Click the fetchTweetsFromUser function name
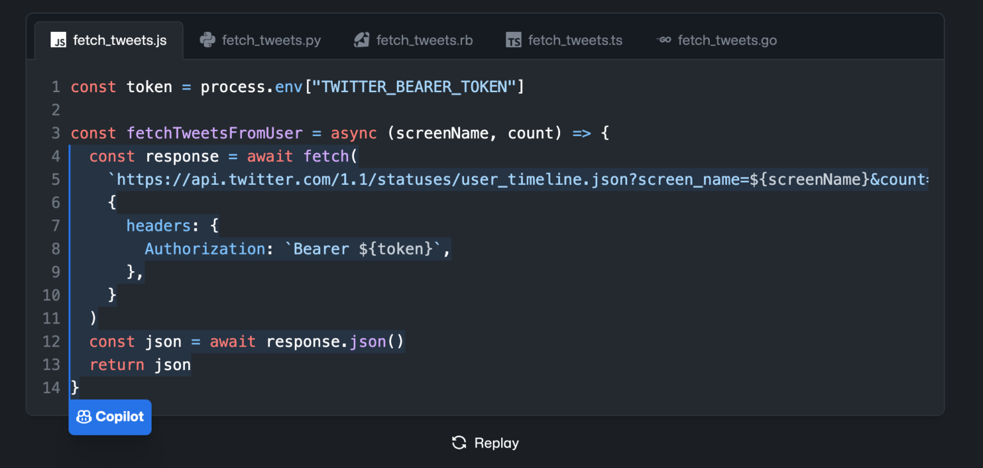 pyautogui.click(x=214, y=133)
